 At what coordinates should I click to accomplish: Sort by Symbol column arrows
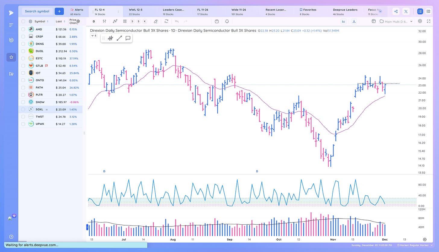tap(48, 21)
